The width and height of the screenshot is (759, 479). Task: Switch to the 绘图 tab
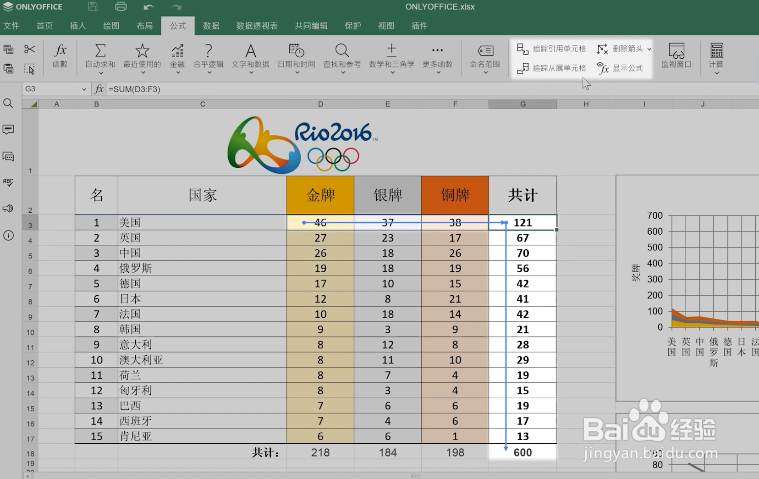pyautogui.click(x=111, y=26)
